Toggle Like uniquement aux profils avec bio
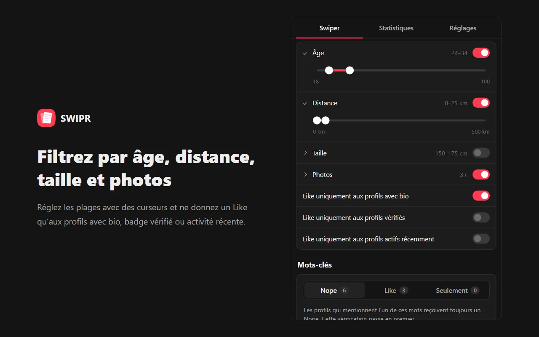 (481, 196)
